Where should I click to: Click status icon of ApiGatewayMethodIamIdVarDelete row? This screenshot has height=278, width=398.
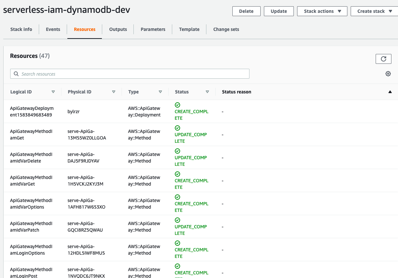point(177,151)
